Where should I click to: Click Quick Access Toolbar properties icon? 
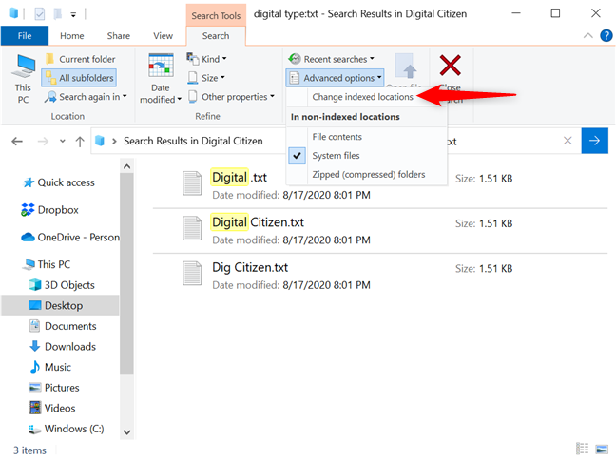point(40,14)
